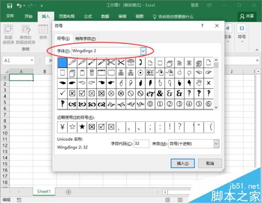This screenshot has height=204, width=262.
Task: Click the Insert button in dialog
Action: pos(183,163)
